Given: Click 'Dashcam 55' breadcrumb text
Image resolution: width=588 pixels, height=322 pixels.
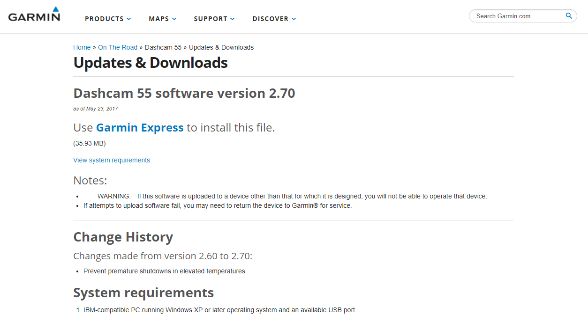Looking at the screenshot, I should (x=163, y=47).
